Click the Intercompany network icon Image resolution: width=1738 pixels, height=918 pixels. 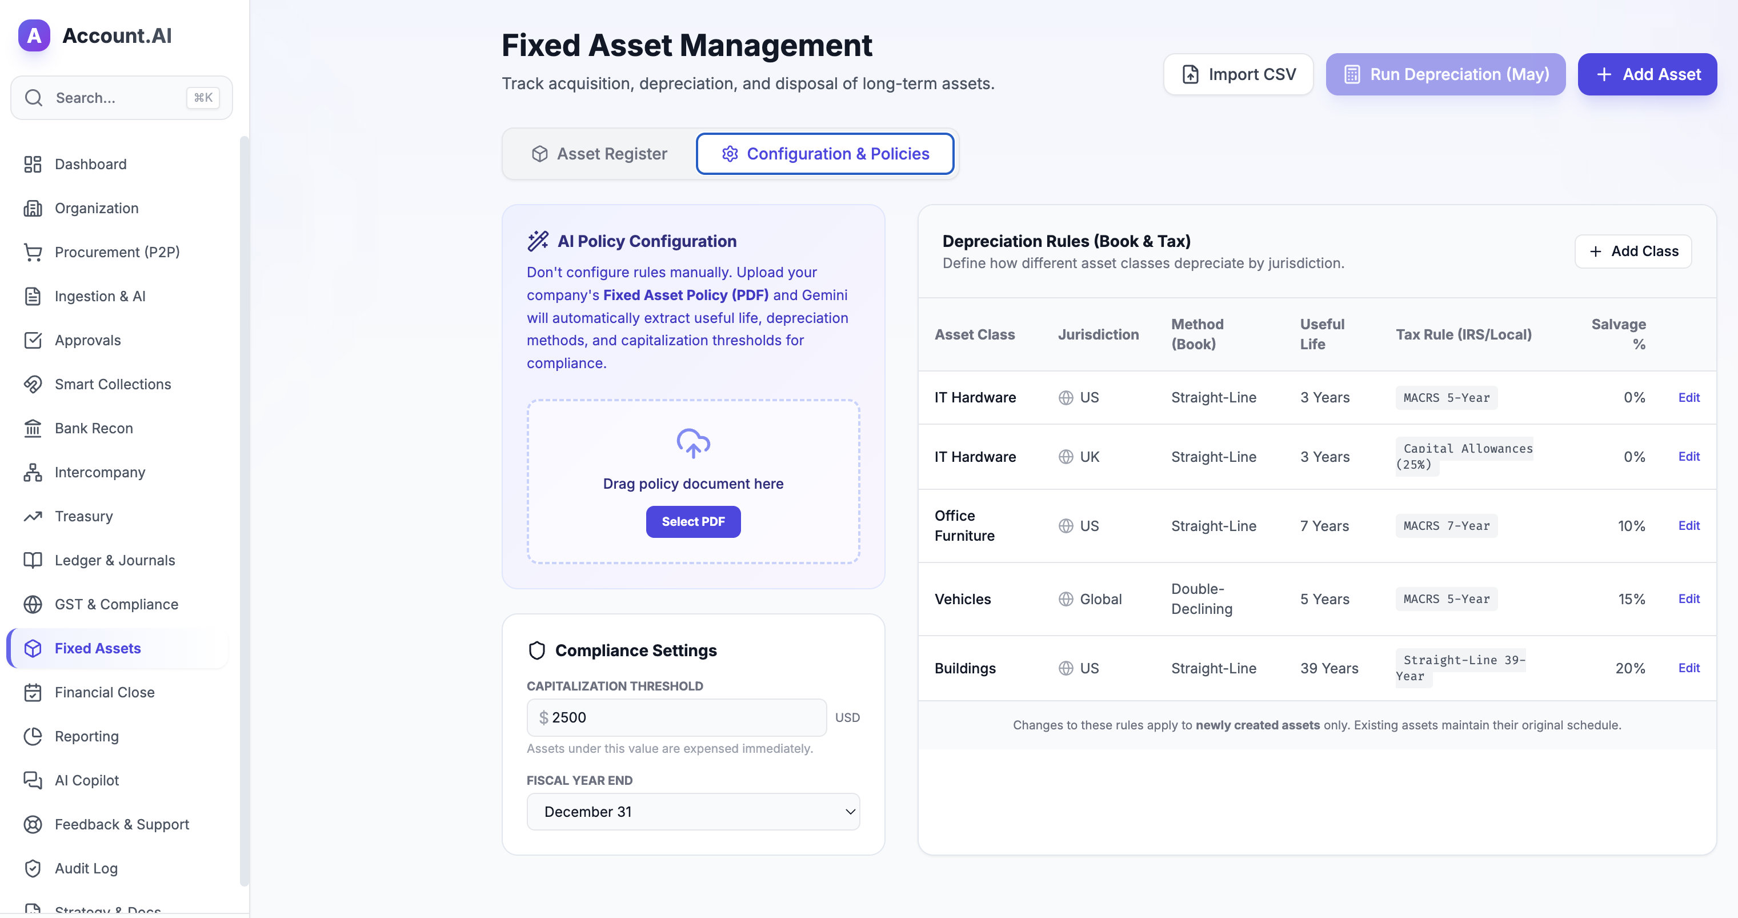33,473
